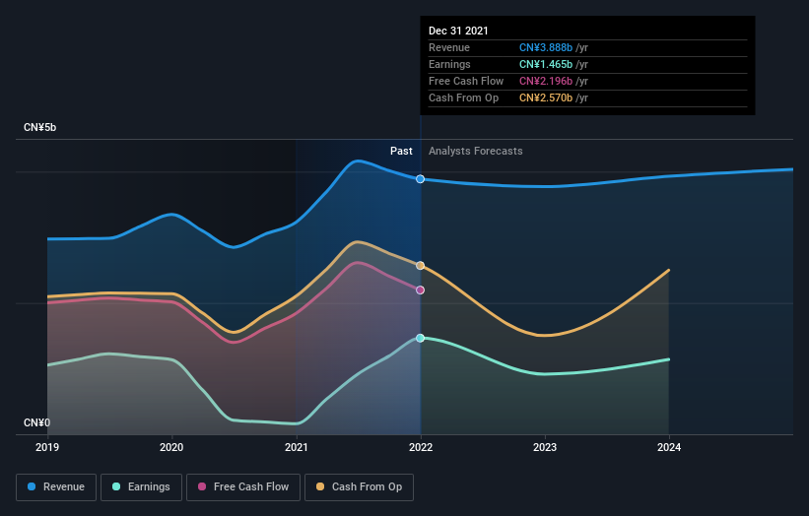Click the Past section label
809x516 pixels.
click(x=401, y=151)
